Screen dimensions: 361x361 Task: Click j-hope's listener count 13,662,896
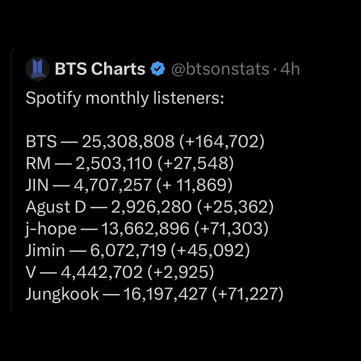click(145, 229)
